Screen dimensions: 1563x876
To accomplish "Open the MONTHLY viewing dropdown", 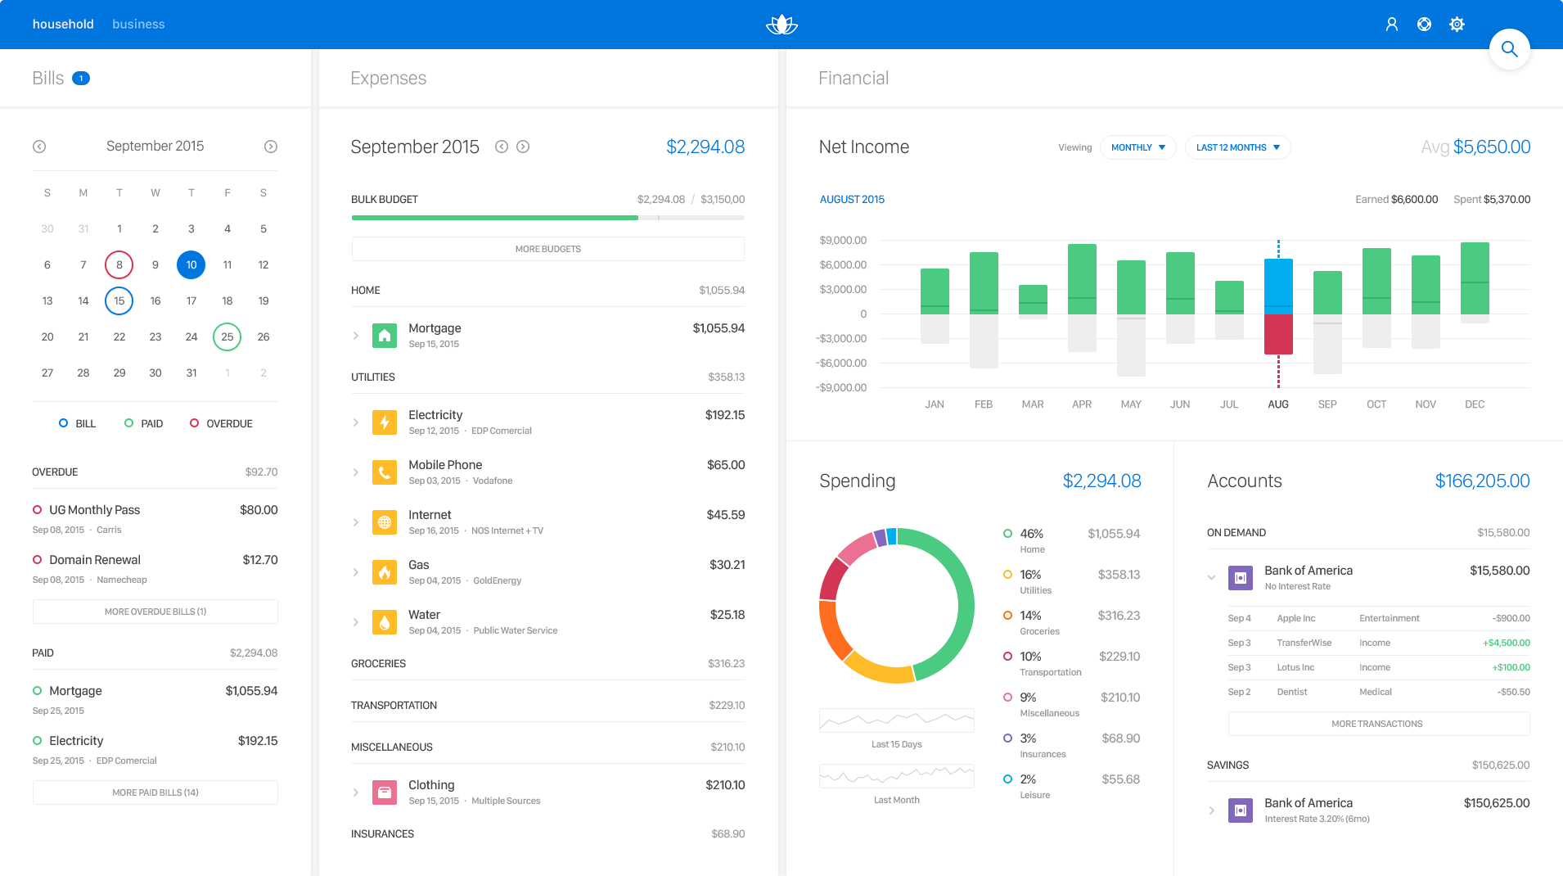I will point(1138,147).
